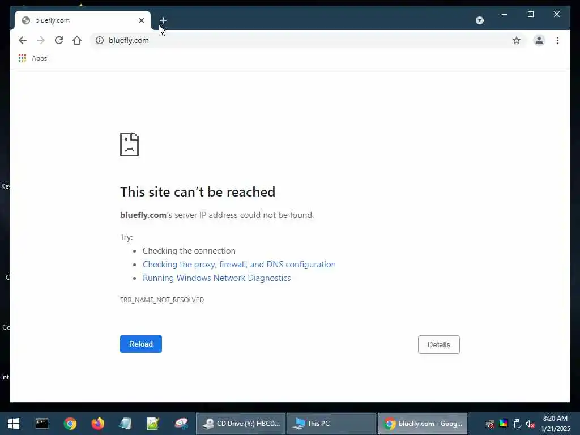Viewport: 580px width, 435px height.
Task: Click the USB safely remove tray icon
Action: (x=517, y=424)
